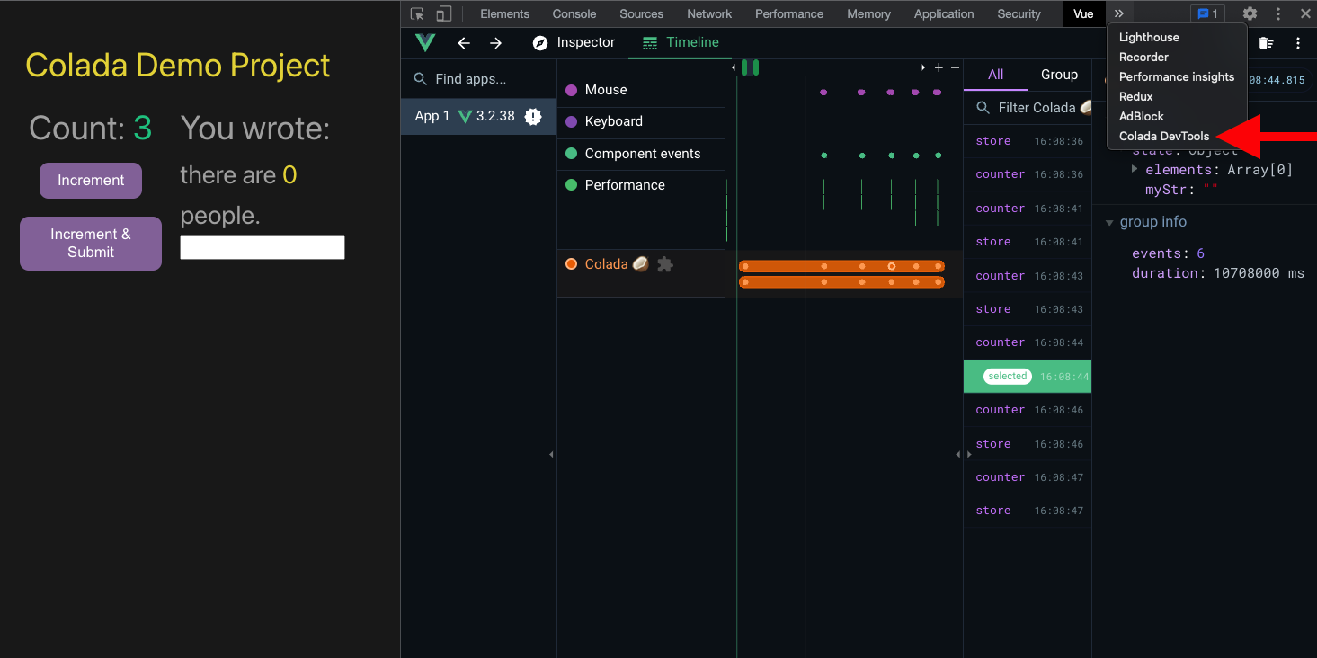Click the clear timeline trash icon

pyautogui.click(x=1268, y=42)
